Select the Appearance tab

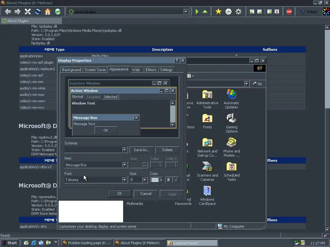tap(119, 69)
